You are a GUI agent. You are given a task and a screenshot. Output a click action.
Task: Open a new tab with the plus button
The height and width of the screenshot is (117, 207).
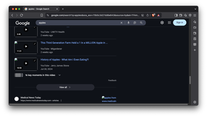pyautogui.click(x=63, y=9)
